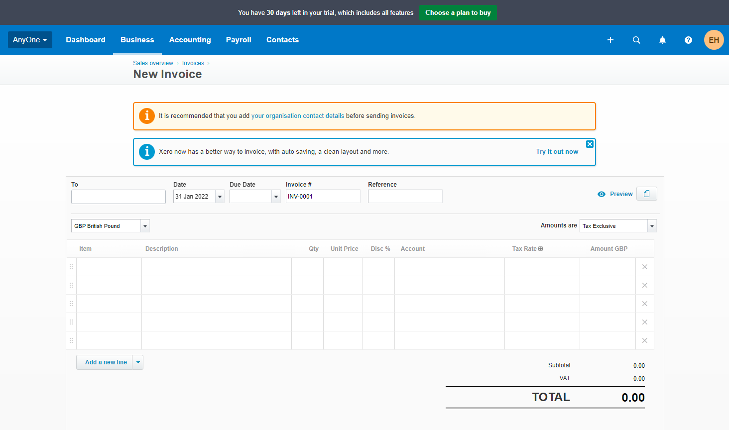
Task: Open the Accounting menu
Action: [190, 40]
